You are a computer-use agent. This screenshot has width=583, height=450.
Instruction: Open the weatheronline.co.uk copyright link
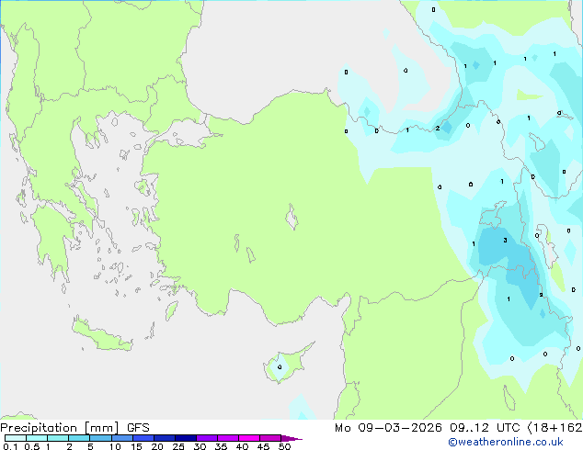point(506,442)
